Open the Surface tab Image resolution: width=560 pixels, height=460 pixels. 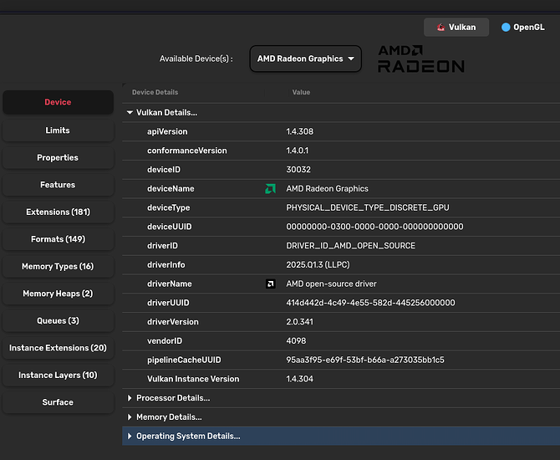[58, 402]
